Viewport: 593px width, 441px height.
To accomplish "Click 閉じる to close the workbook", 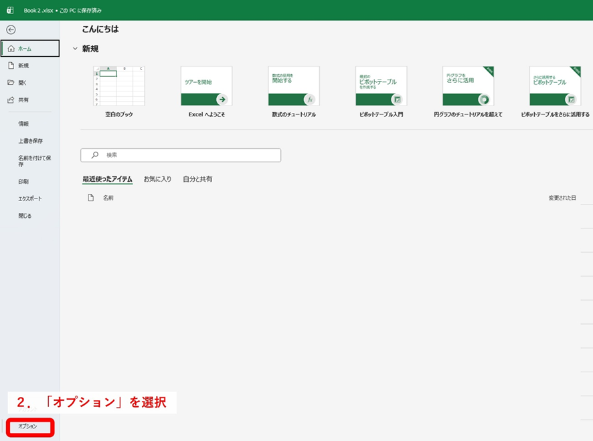I will point(25,216).
